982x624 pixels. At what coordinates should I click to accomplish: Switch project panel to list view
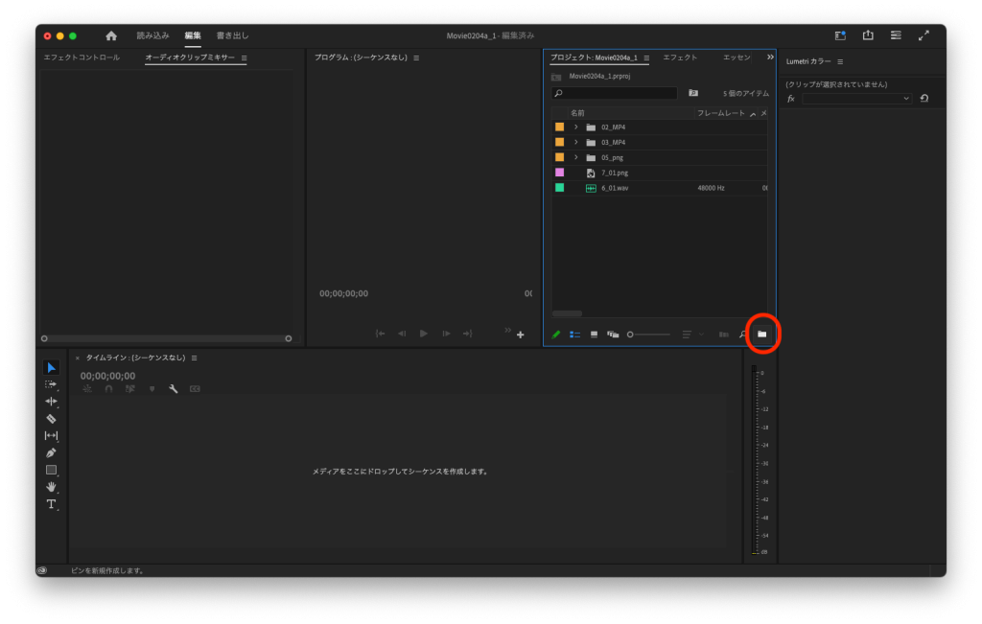tap(575, 335)
